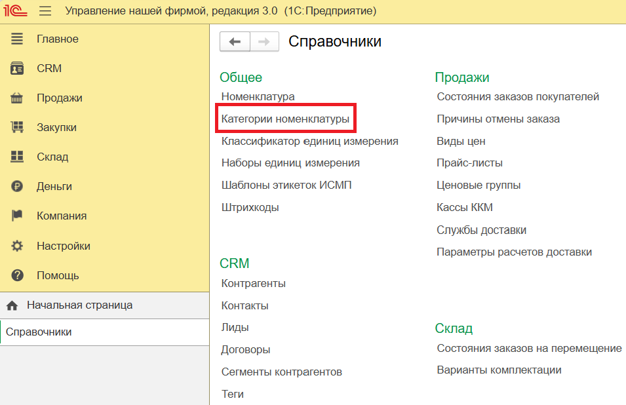The width and height of the screenshot is (626, 405).
Task: Click the green Продажи group heading
Action: [x=462, y=77]
